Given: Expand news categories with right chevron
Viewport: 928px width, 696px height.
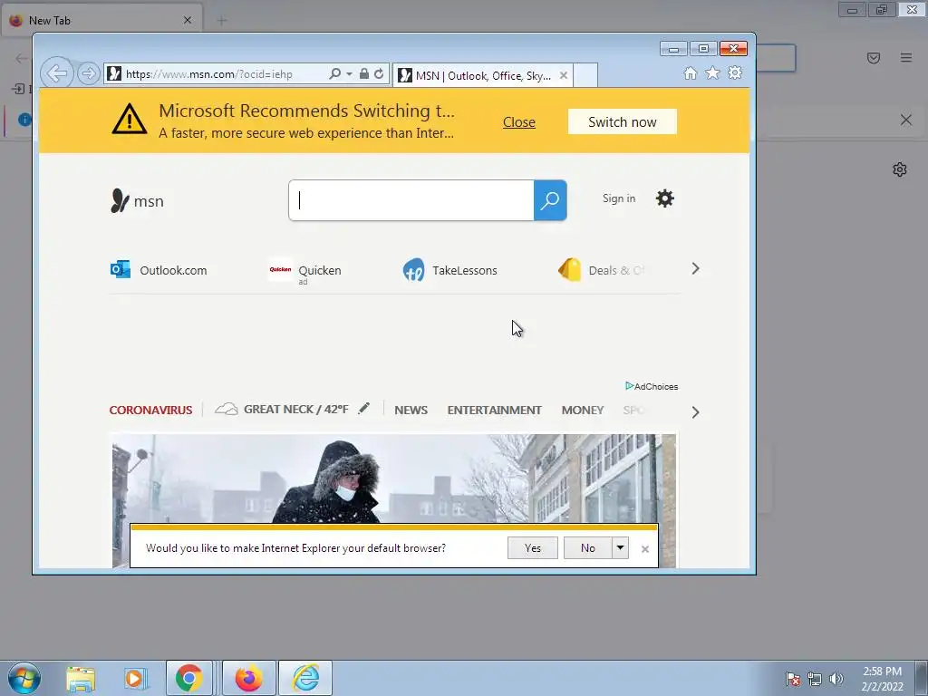Looking at the screenshot, I should [695, 412].
